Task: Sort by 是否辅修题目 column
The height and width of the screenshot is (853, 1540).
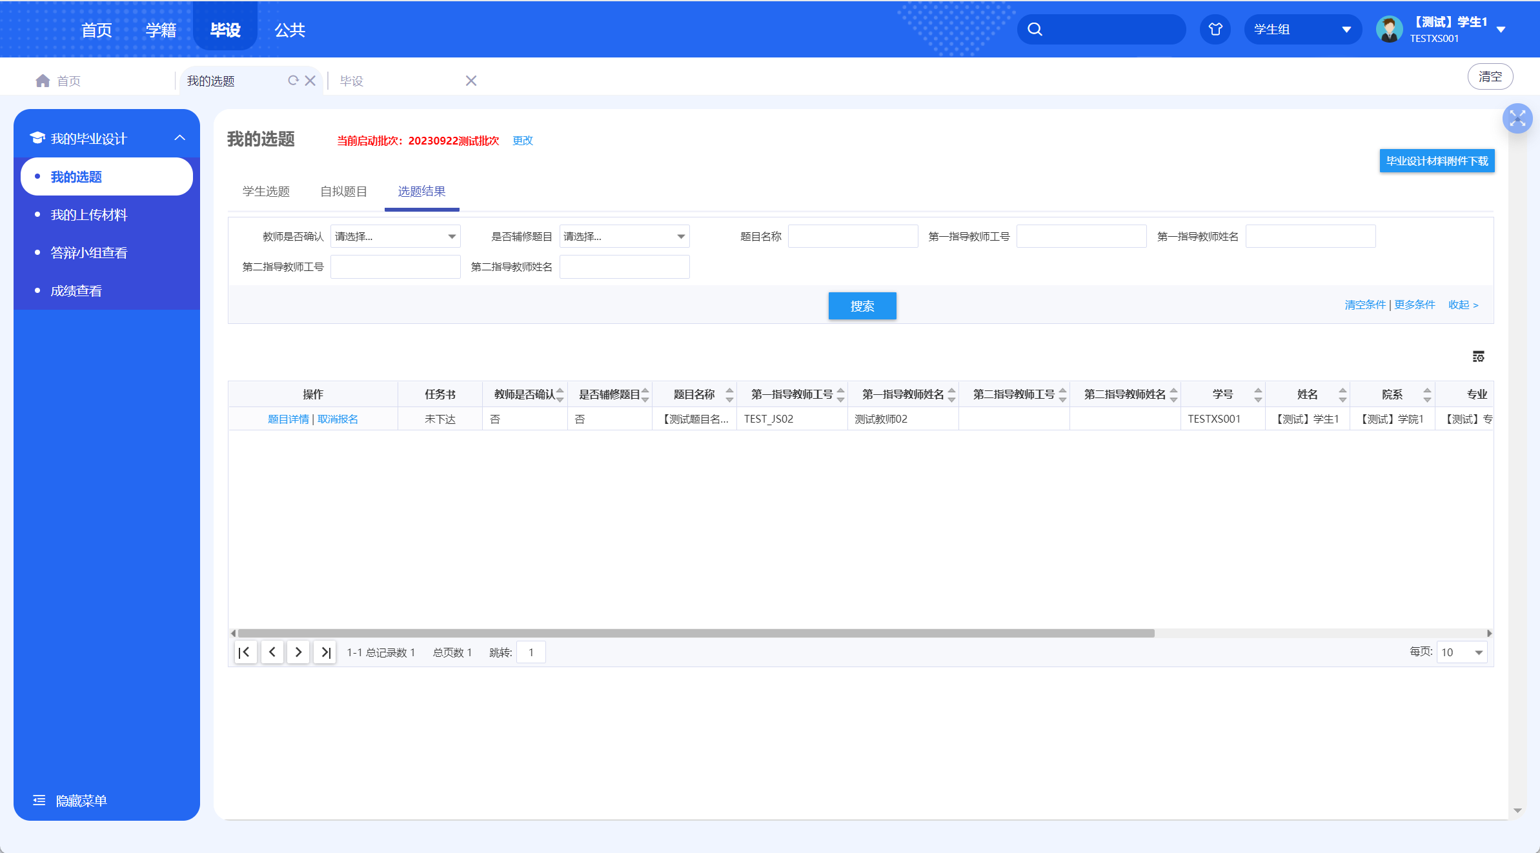Action: pos(645,394)
